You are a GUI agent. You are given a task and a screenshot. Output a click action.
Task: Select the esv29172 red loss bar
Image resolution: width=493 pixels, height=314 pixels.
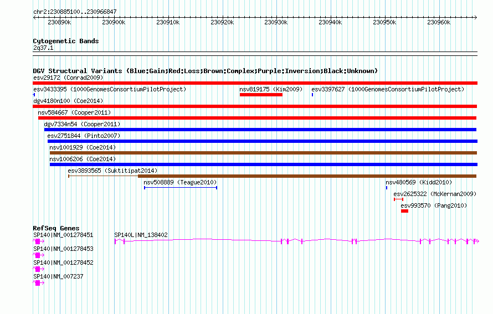(255, 83)
